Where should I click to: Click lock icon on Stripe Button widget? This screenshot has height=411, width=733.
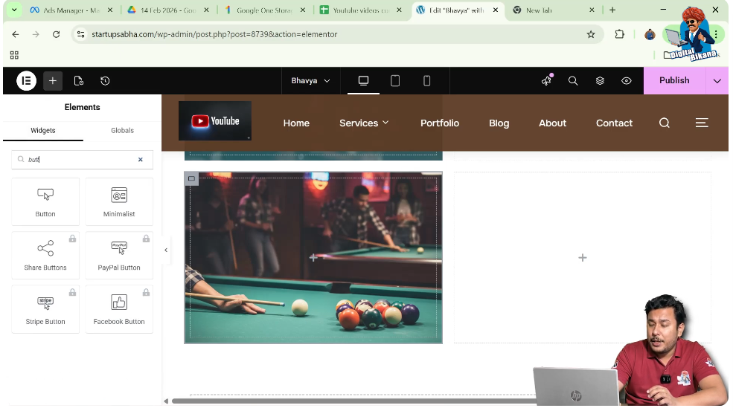72,292
